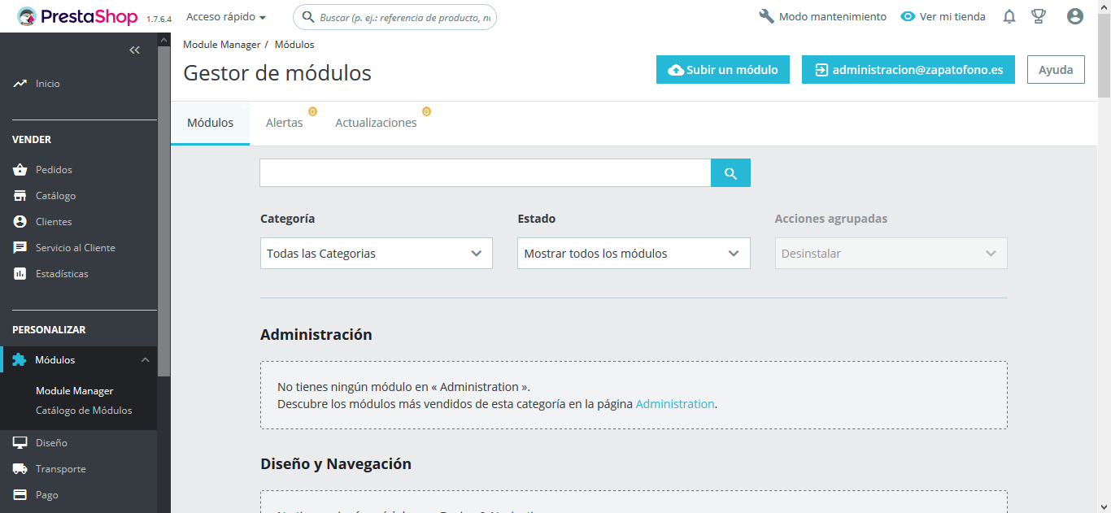This screenshot has width=1111, height=513.
Task: Click Module Manager breadcrumb link
Action: [x=222, y=45]
